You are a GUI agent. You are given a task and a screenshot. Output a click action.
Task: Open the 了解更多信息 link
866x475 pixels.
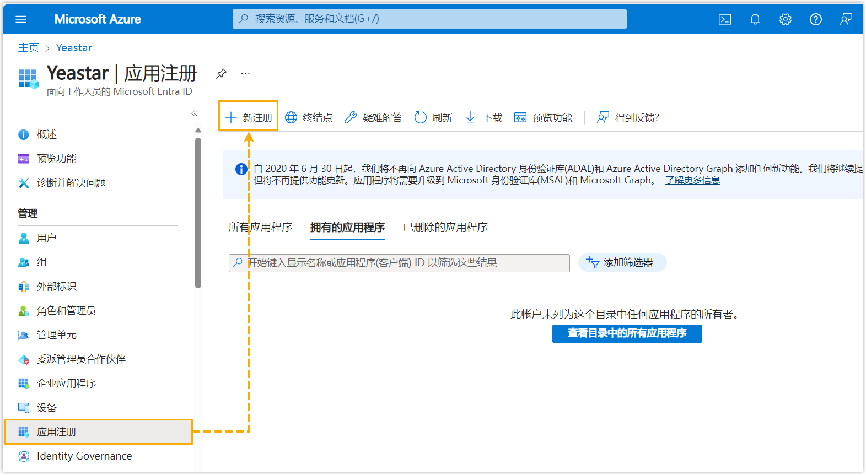pos(692,180)
